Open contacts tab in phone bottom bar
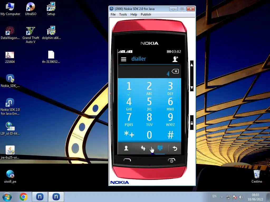The height and width of the screenshot is (202, 270). pyautogui.click(x=126, y=148)
